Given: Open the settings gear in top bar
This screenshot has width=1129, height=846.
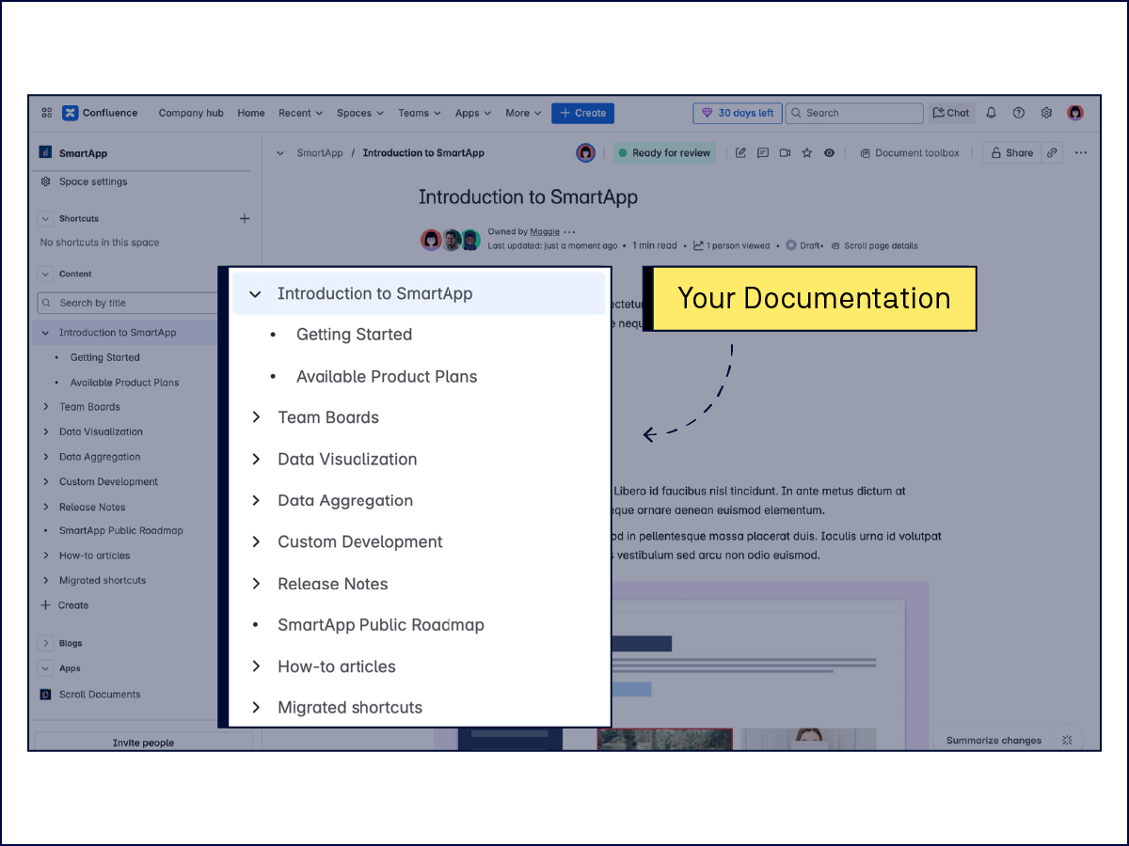Looking at the screenshot, I should point(1046,113).
